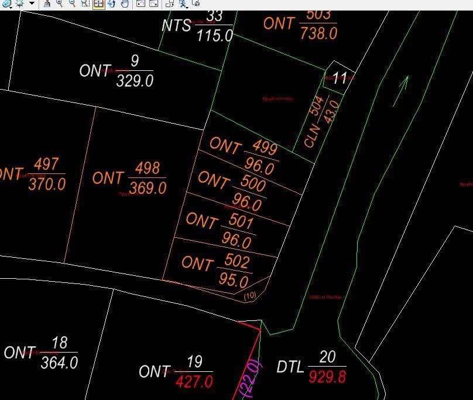Click the Zoom Previous view icon
Screen dimensions: 473x400
pos(139,4)
